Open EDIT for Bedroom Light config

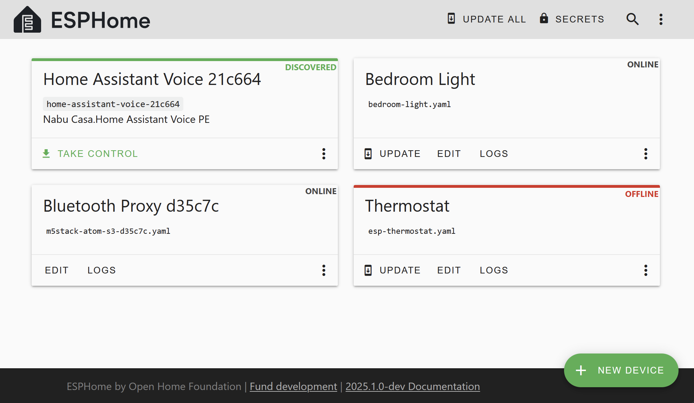449,153
